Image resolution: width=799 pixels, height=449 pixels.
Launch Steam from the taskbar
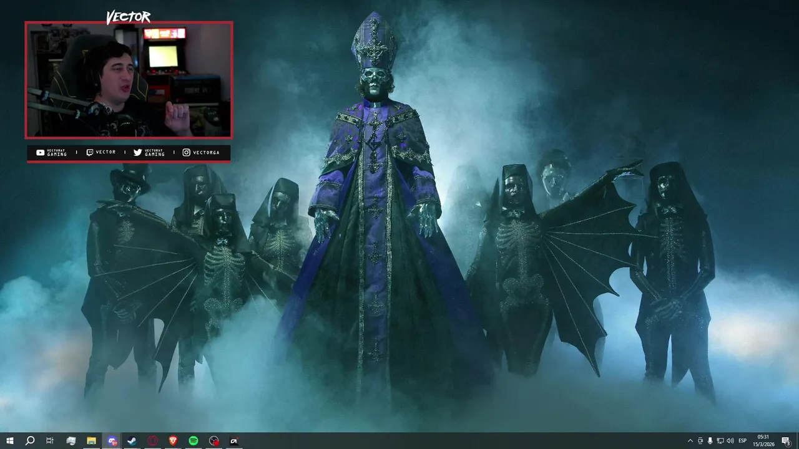point(132,441)
